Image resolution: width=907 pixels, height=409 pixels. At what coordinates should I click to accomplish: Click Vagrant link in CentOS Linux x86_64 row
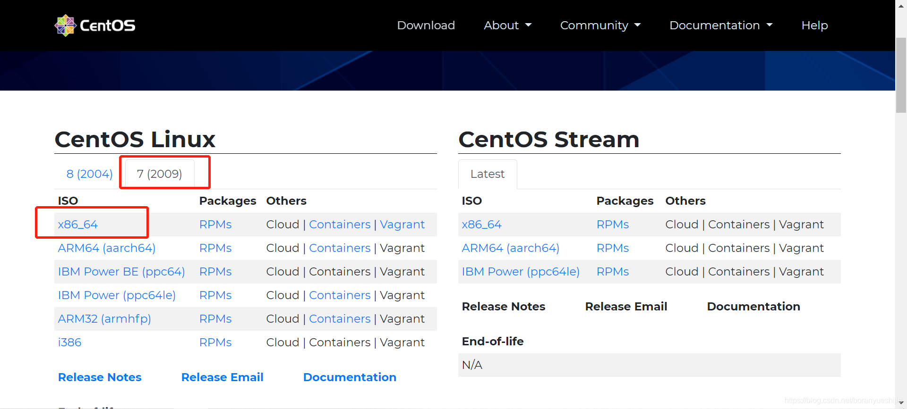coord(402,225)
